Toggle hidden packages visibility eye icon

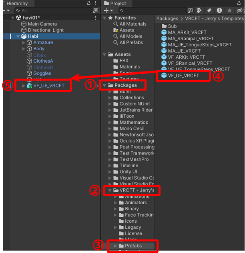[239, 10]
